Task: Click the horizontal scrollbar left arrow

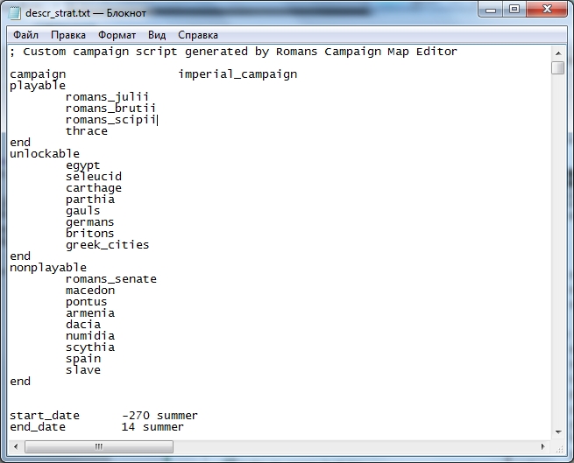Action: point(16,446)
